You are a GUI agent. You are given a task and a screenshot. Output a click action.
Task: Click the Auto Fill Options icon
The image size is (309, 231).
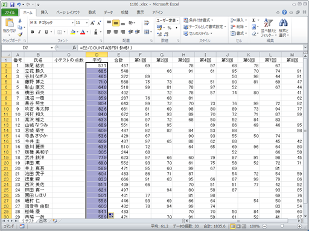[x=111, y=215]
